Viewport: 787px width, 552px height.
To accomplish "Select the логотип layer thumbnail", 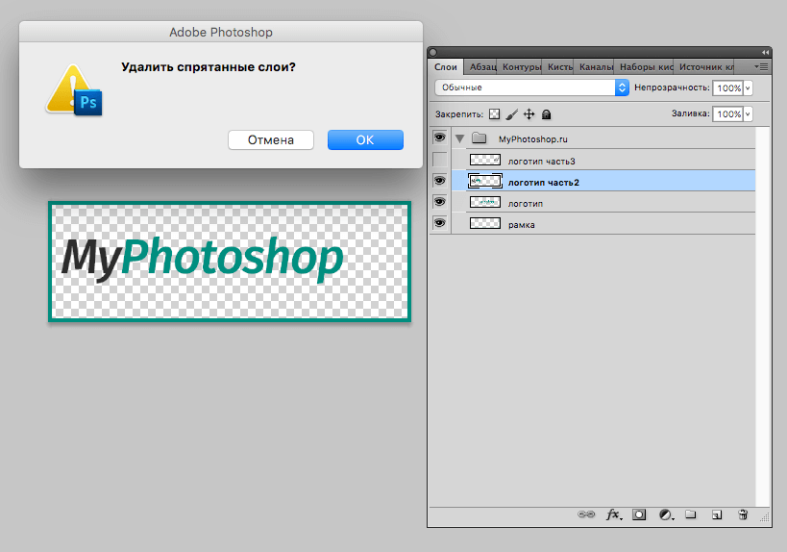I will click(485, 202).
